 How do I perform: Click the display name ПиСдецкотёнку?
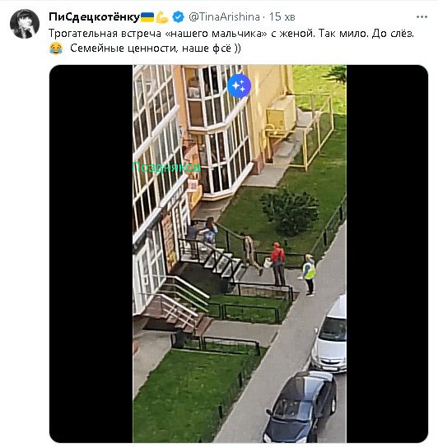[x=94, y=17]
